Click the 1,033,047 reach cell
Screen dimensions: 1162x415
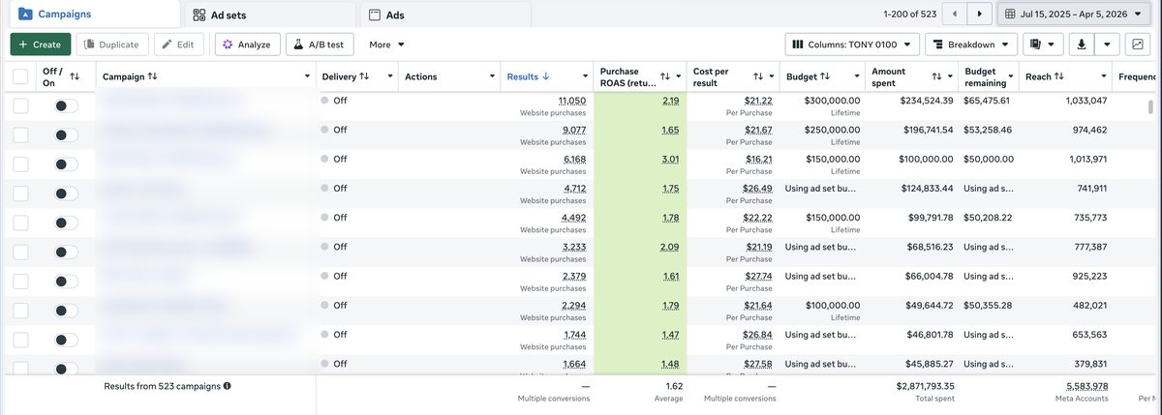pyautogui.click(x=1085, y=101)
